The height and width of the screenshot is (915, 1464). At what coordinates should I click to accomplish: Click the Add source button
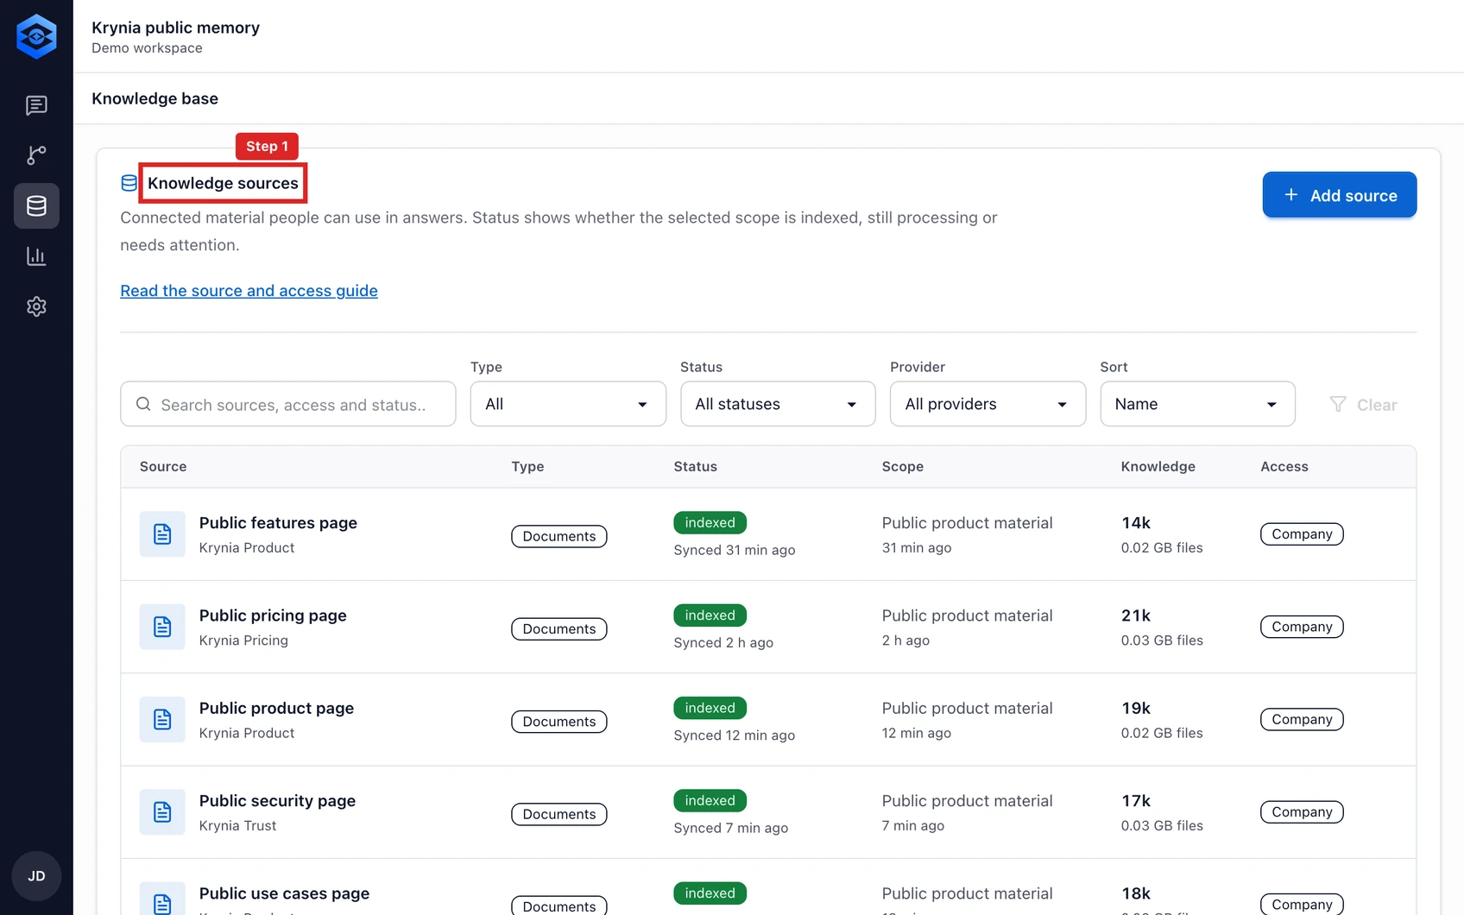(1340, 195)
